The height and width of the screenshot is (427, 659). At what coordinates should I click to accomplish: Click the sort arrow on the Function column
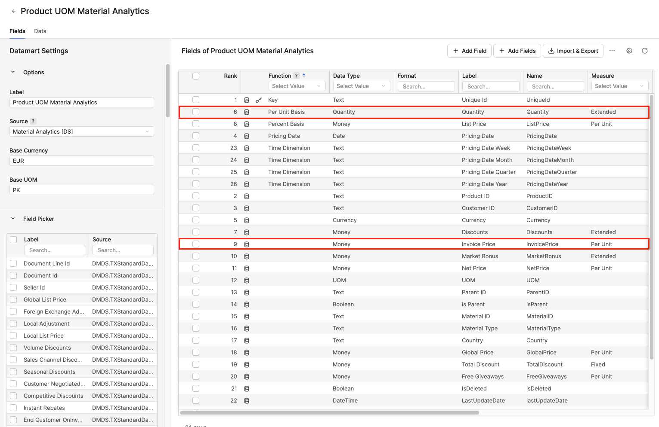coord(304,75)
